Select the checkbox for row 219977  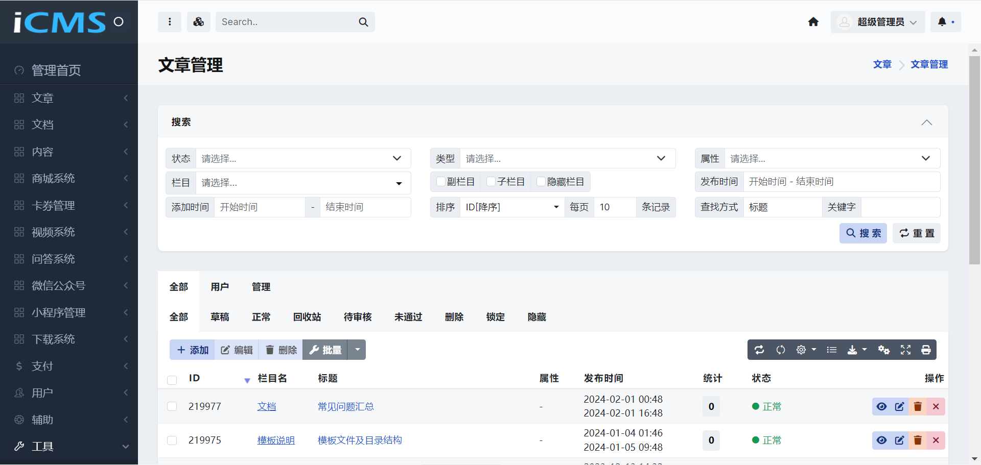pos(172,406)
